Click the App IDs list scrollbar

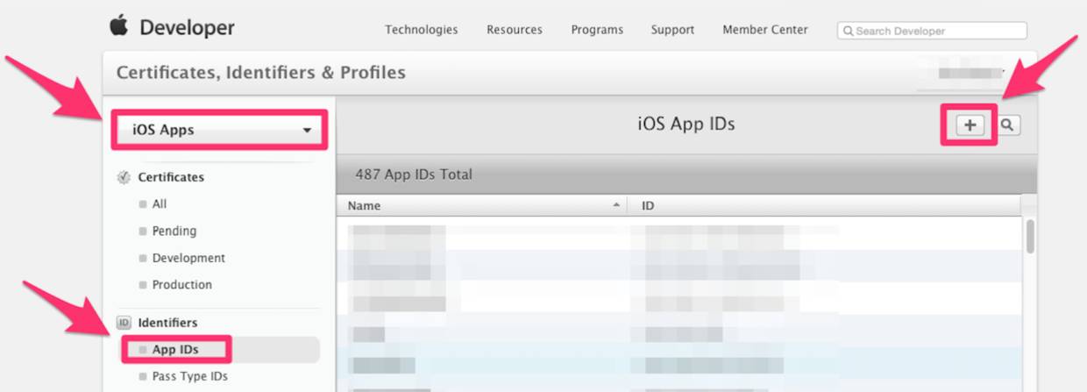1031,236
